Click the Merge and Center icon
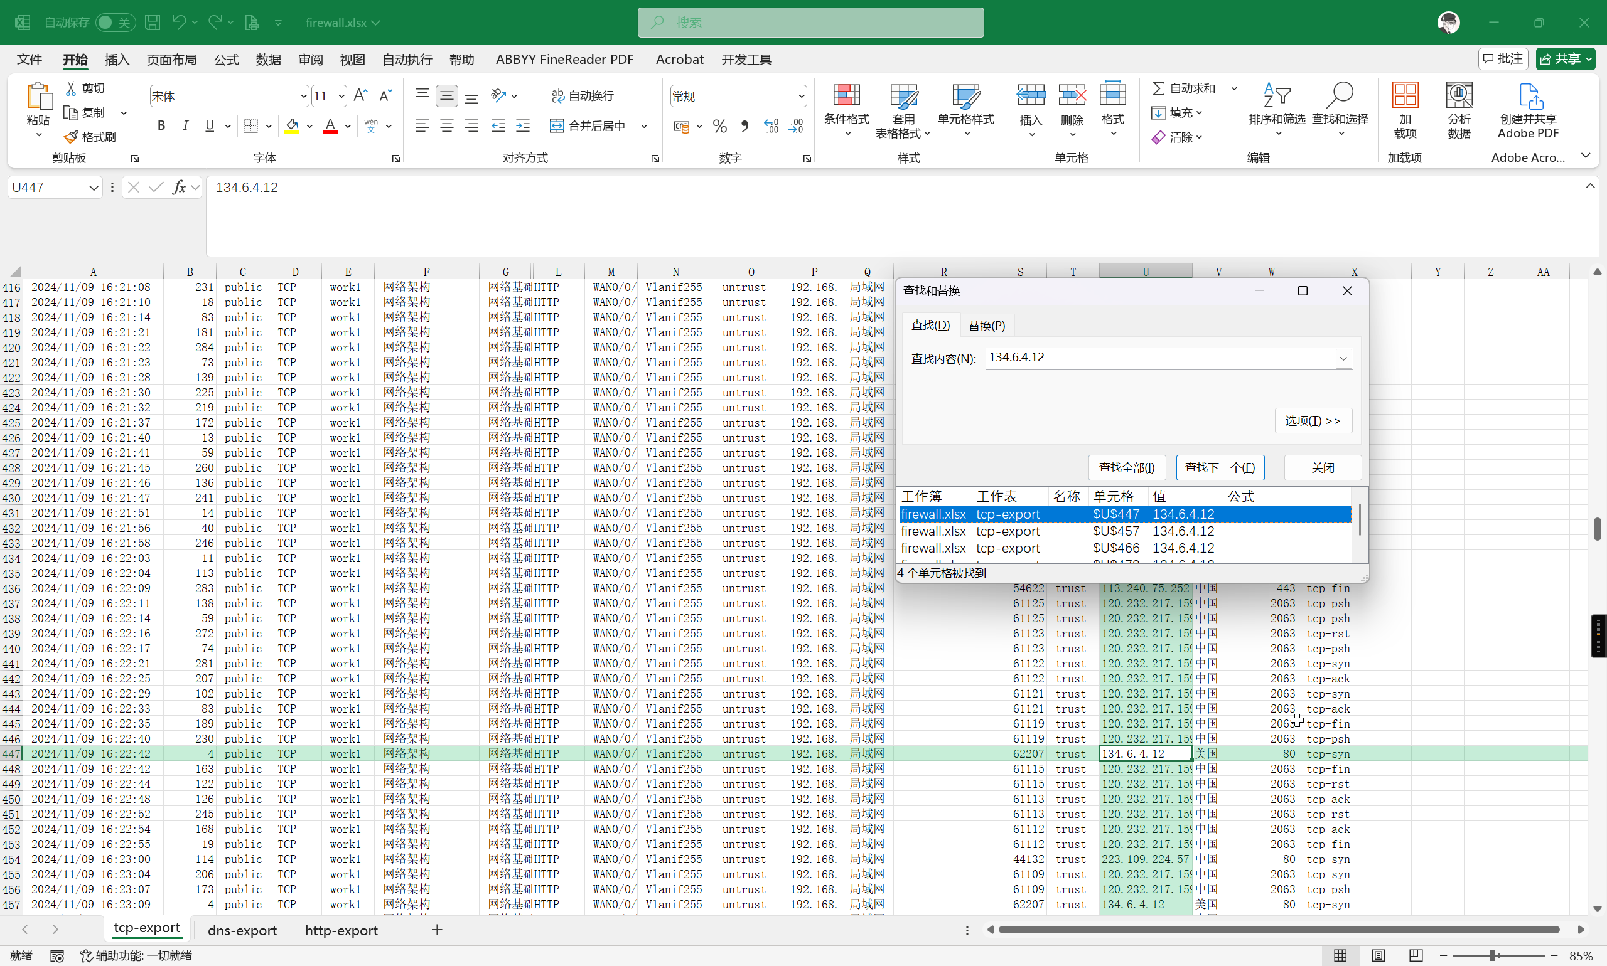 557,125
